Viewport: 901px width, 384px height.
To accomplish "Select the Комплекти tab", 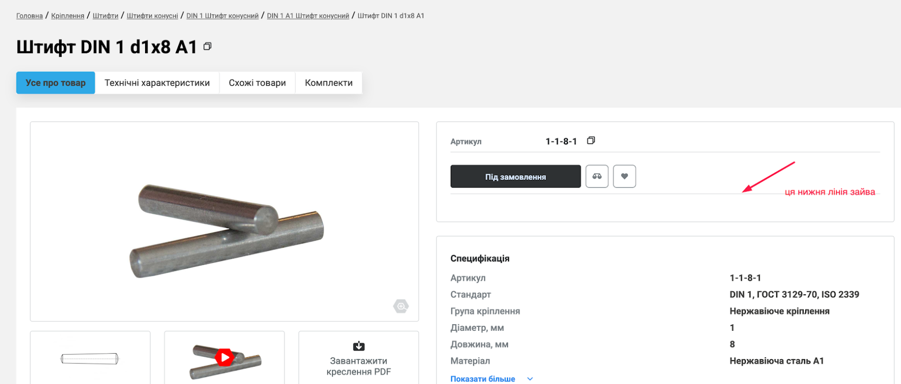I will tap(329, 83).
